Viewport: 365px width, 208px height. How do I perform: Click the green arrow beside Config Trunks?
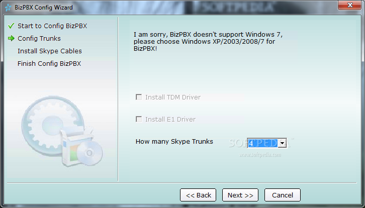[x=11, y=38]
